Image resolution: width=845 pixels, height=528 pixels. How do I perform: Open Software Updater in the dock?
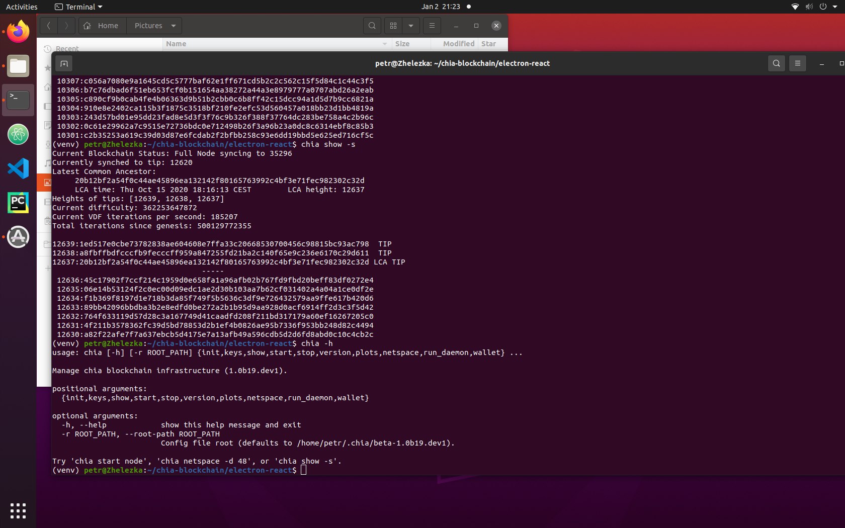[18, 237]
